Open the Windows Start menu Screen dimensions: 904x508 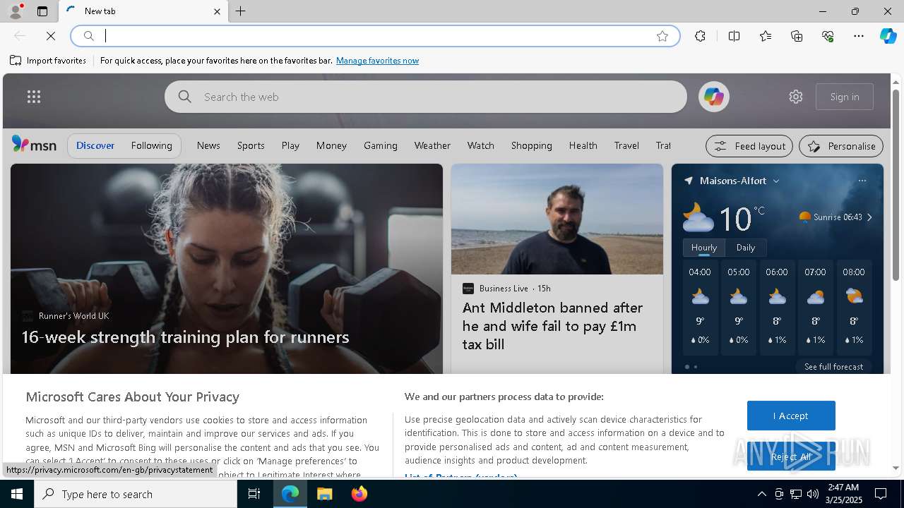pos(17,494)
